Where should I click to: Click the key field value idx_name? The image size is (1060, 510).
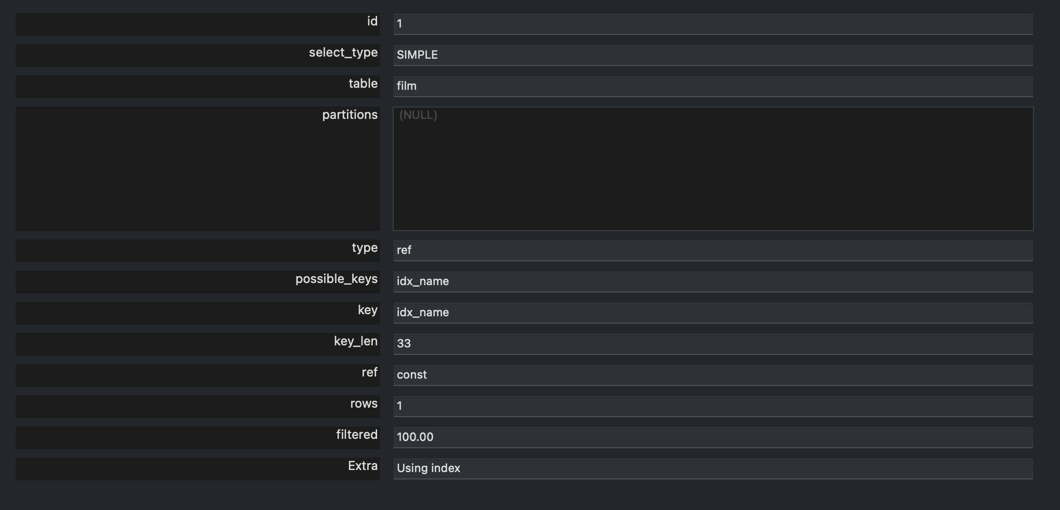pos(713,313)
